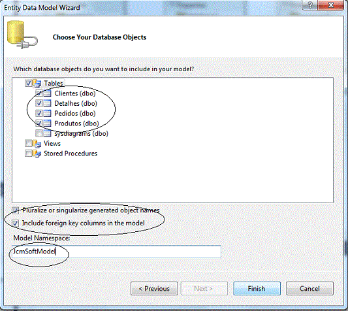Click the Tables folder icon
Image resolution: width=348 pixels, height=311 pixels.
(x=37, y=84)
